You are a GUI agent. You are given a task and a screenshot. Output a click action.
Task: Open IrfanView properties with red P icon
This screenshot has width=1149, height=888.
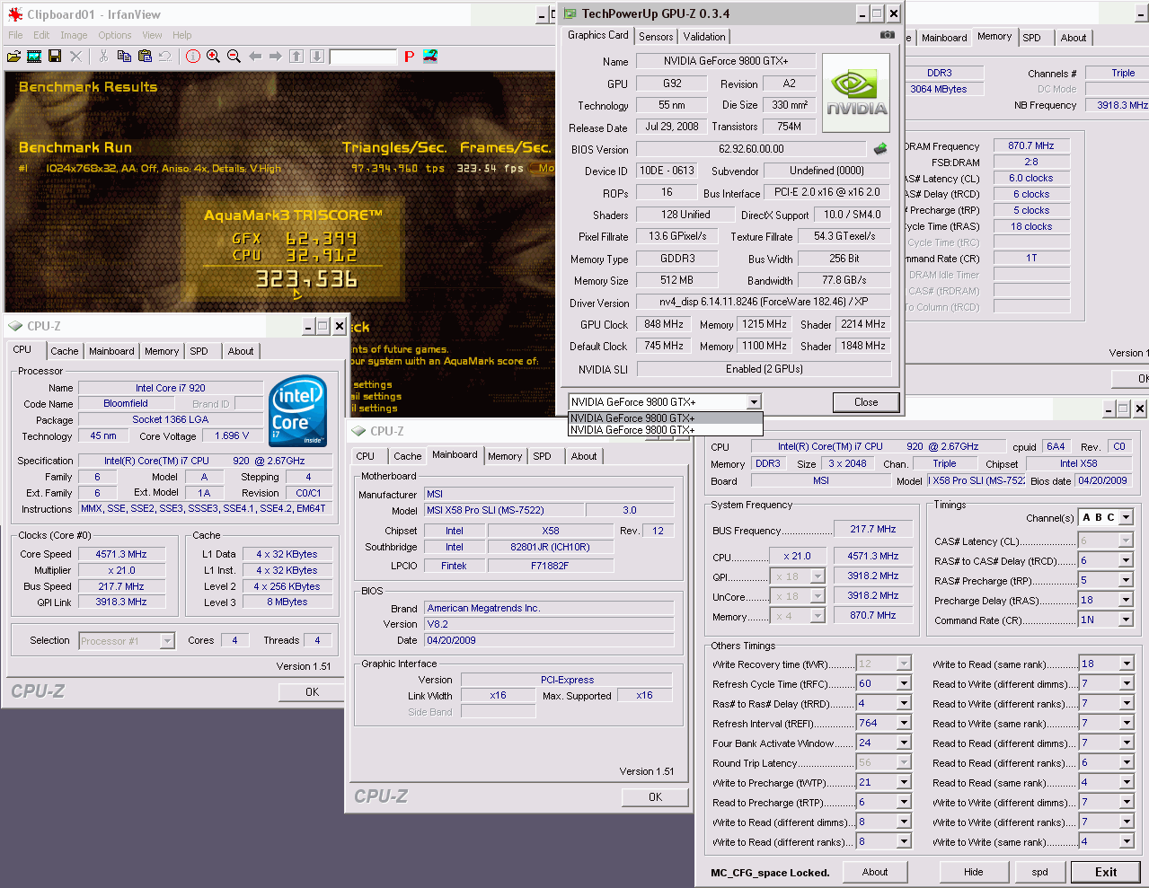pos(409,57)
